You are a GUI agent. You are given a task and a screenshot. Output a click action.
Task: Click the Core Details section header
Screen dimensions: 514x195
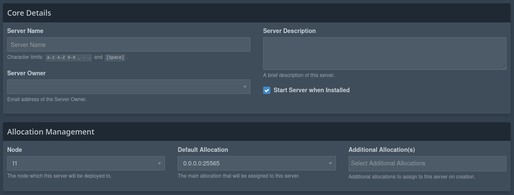[x=29, y=13]
